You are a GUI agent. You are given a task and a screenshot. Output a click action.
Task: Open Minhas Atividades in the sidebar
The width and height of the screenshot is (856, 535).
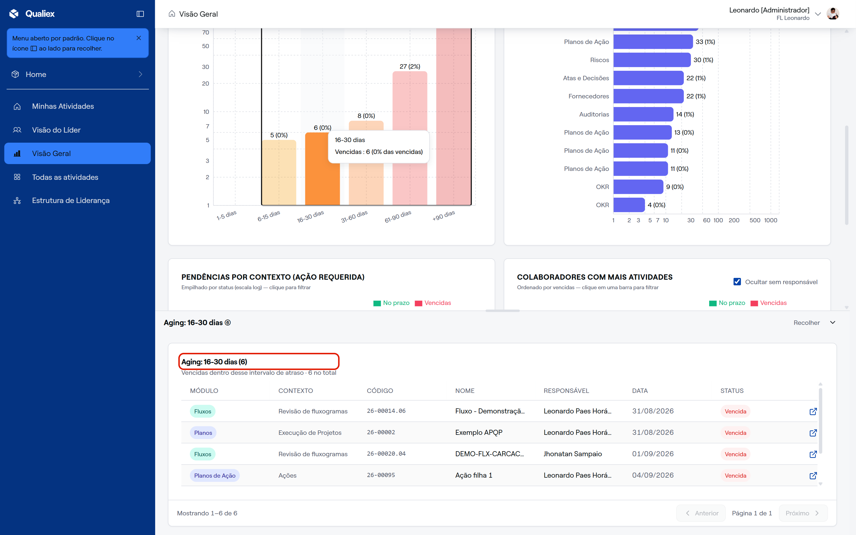(x=78, y=106)
